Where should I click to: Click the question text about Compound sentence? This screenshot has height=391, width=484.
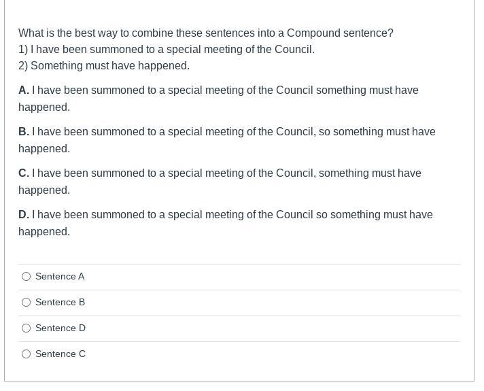click(x=205, y=33)
